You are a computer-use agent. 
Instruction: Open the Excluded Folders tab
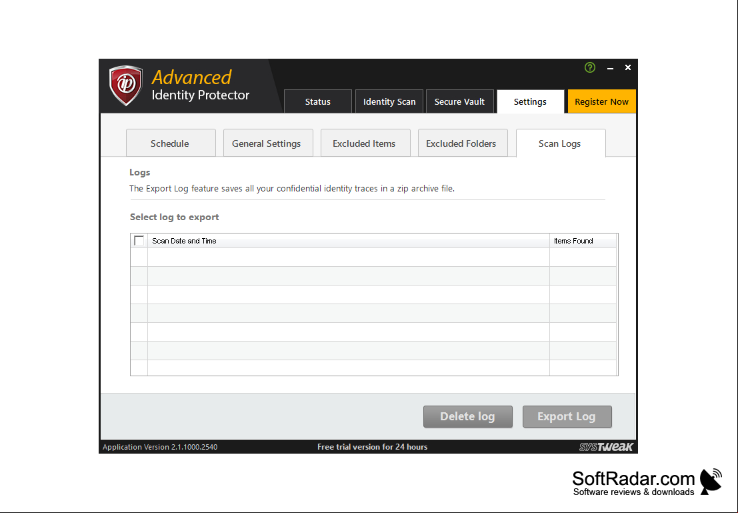[x=463, y=143]
